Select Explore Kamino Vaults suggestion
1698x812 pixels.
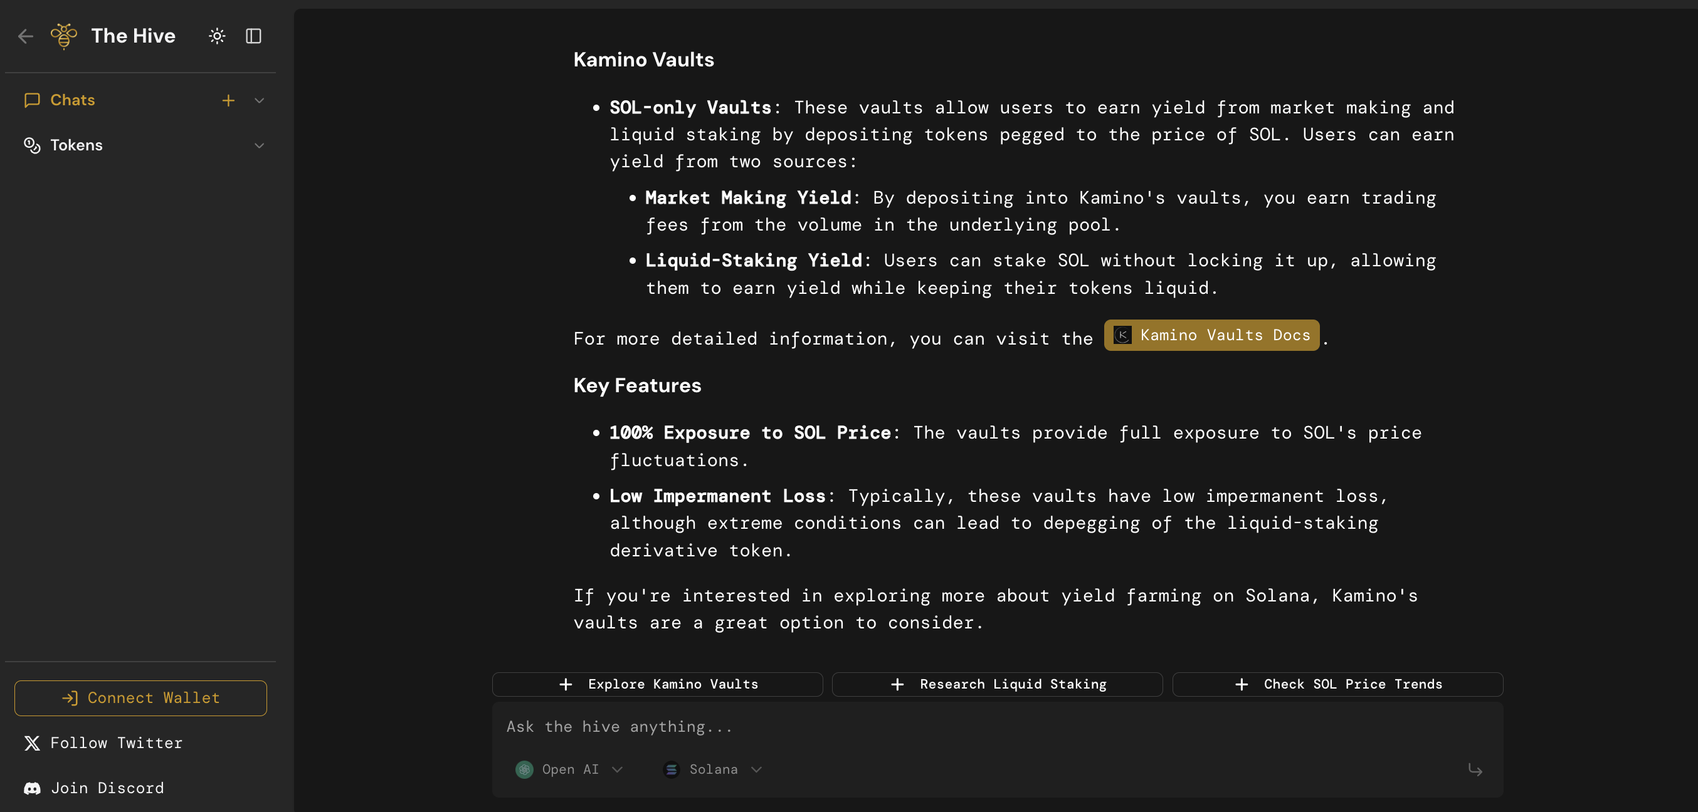point(657,684)
